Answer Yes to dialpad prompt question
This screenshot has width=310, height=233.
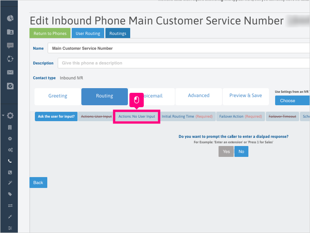(x=226, y=151)
